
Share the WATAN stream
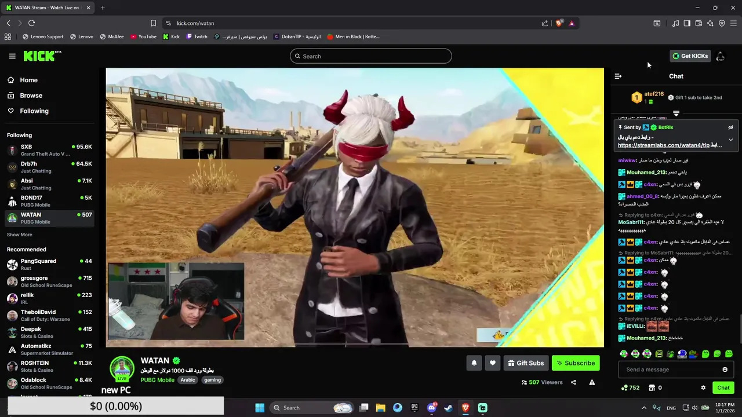(x=573, y=382)
